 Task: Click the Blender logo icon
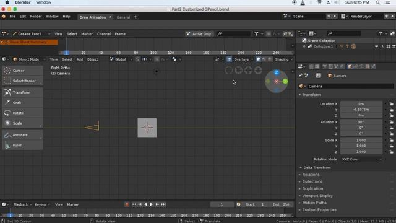click(x=4, y=17)
